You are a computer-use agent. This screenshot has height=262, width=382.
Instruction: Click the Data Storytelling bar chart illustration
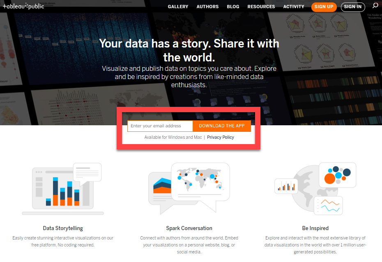tap(63, 189)
